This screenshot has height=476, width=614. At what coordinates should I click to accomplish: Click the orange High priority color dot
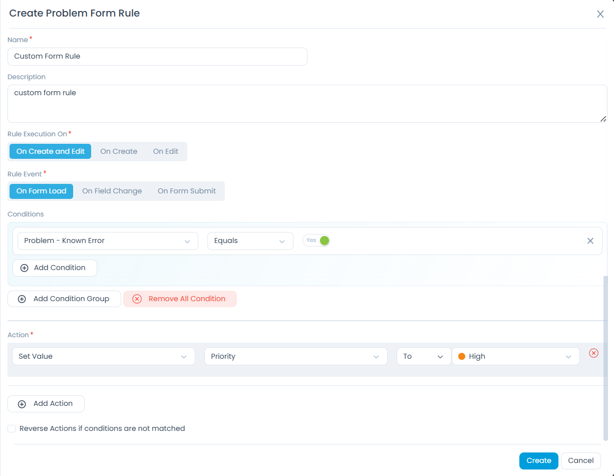click(x=461, y=356)
